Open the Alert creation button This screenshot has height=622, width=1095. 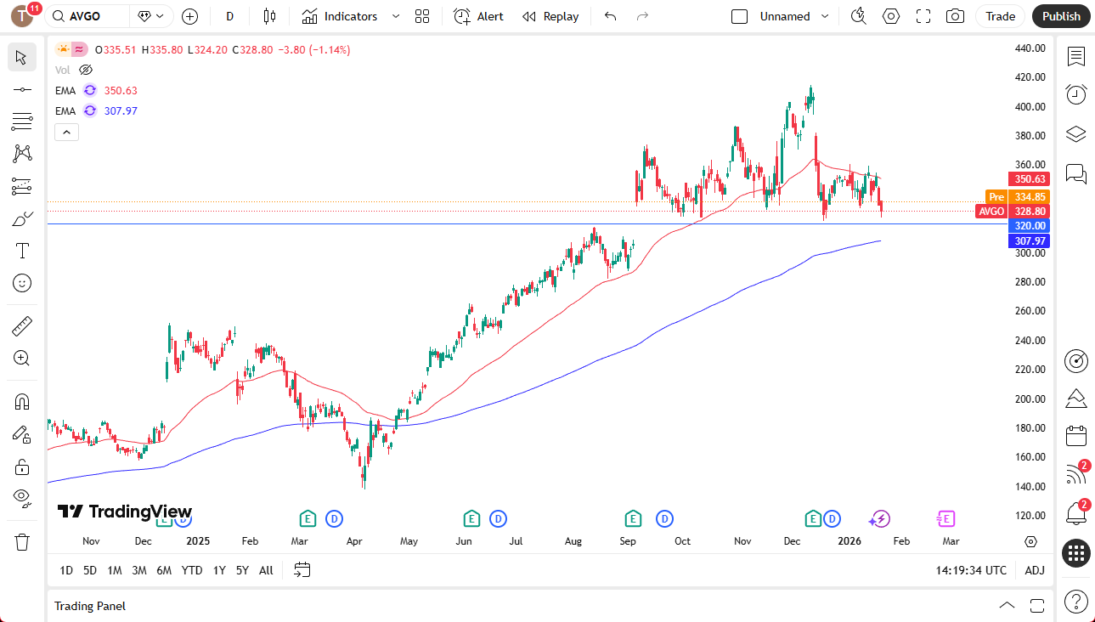click(x=478, y=16)
